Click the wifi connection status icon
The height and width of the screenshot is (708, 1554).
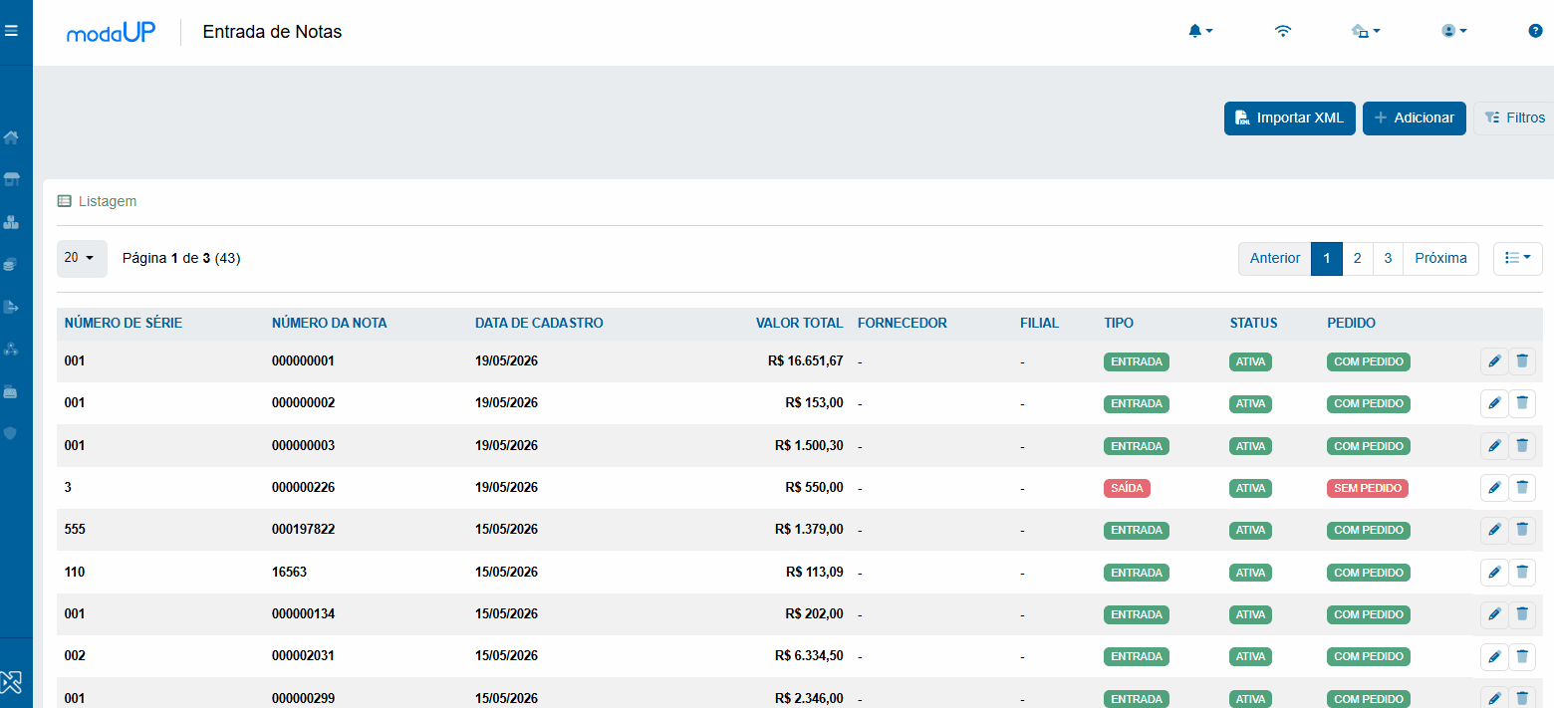(x=1283, y=31)
